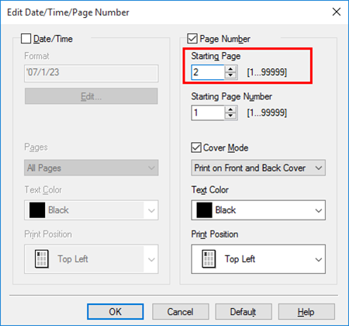Image resolution: width=349 pixels, height=326 pixels.
Task: Click the Default button
Action: pos(244,312)
